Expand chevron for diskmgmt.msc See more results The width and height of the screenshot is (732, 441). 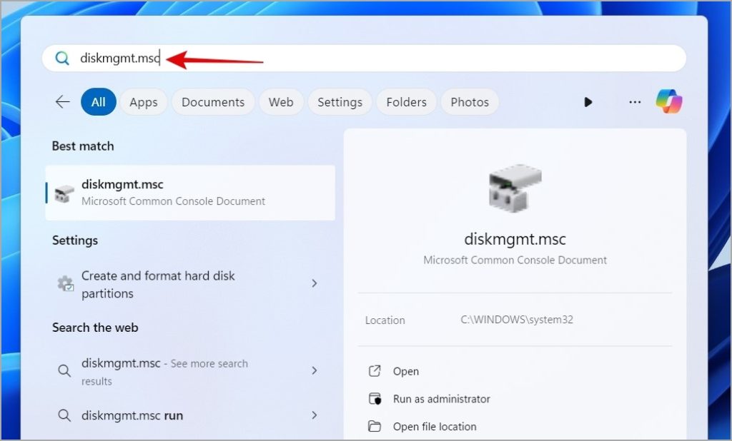tap(315, 370)
